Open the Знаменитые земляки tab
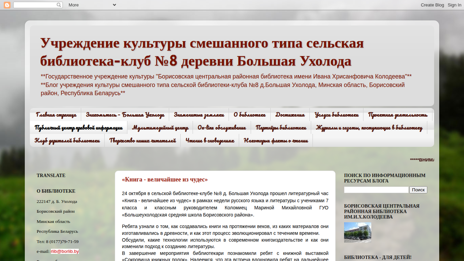 (199, 115)
